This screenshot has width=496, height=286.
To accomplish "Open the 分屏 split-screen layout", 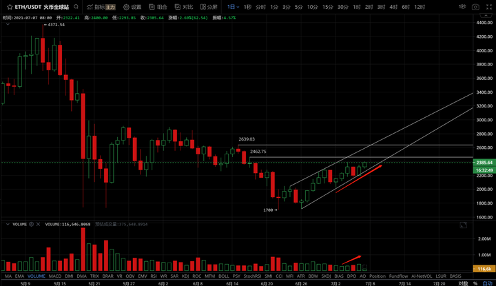I will [x=209, y=7].
